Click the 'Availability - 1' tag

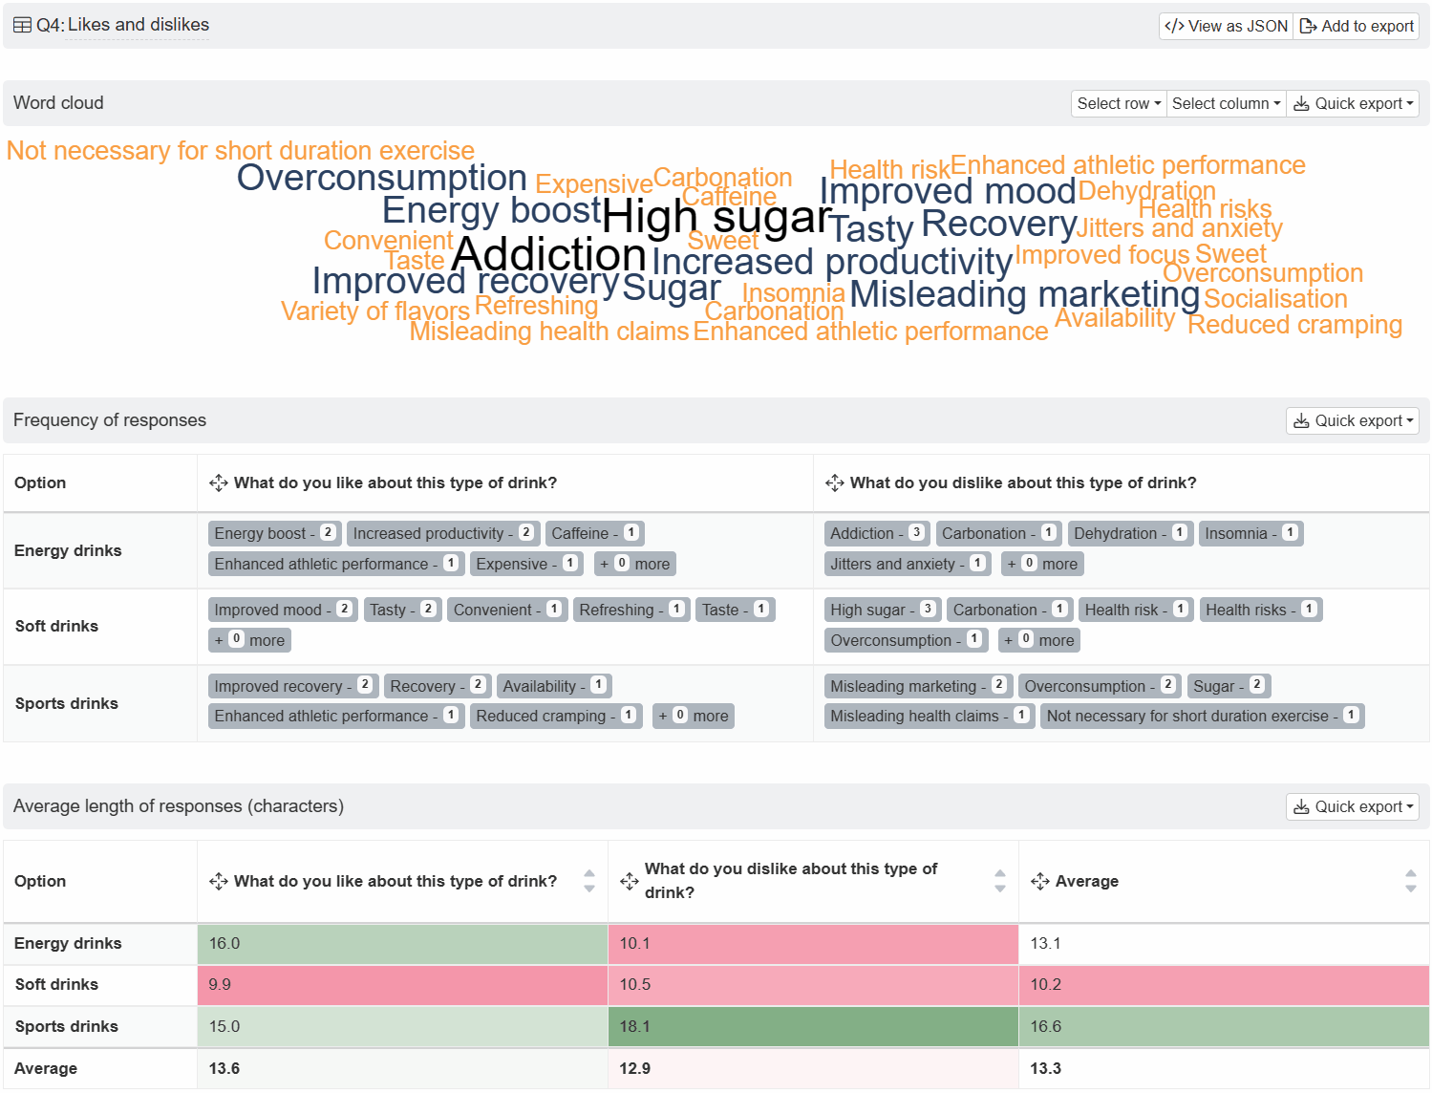click(x=554, y=686)
